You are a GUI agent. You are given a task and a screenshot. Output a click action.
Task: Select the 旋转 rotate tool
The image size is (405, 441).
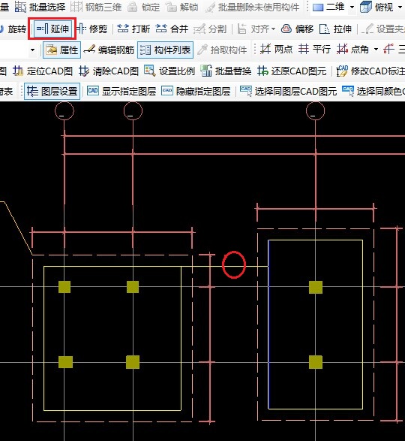coord(13,29)
